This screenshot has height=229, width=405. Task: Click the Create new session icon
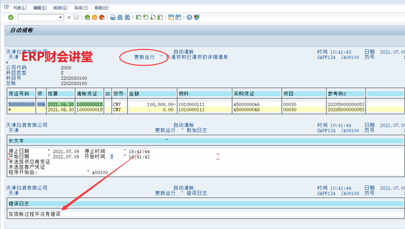pos(171,17)
